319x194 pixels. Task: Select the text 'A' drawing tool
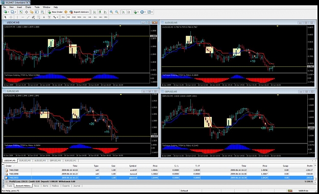44,17
